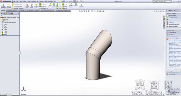Expand the Reference Geometry dropdown arrow

71,9
